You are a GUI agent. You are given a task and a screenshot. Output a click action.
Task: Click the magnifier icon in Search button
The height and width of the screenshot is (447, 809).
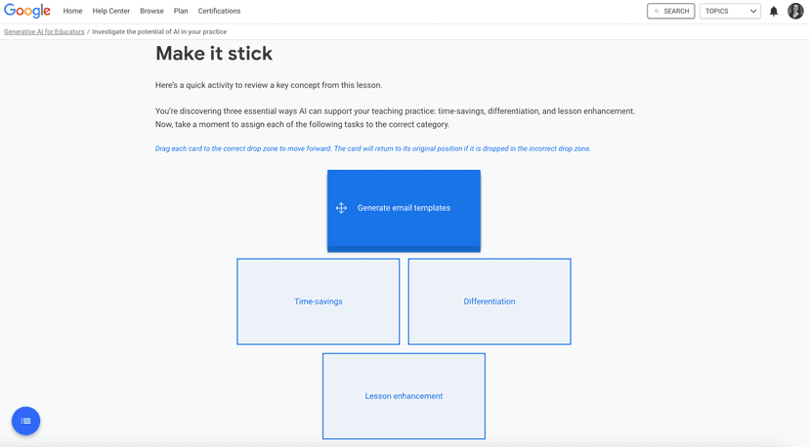(657, 11)
